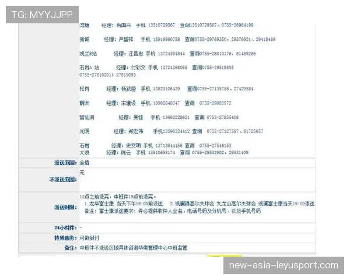
Task: Select the 派送范围 value 全境
Action: point(85,163)
